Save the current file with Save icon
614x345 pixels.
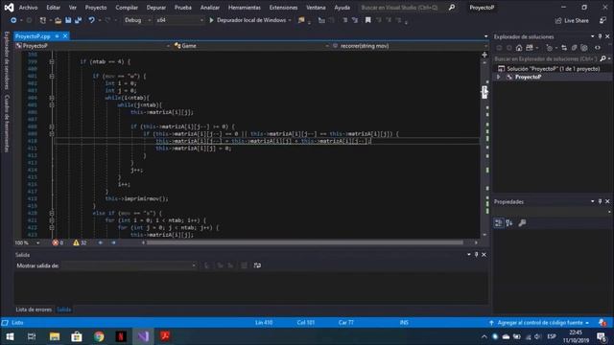(x=68, y=20)
